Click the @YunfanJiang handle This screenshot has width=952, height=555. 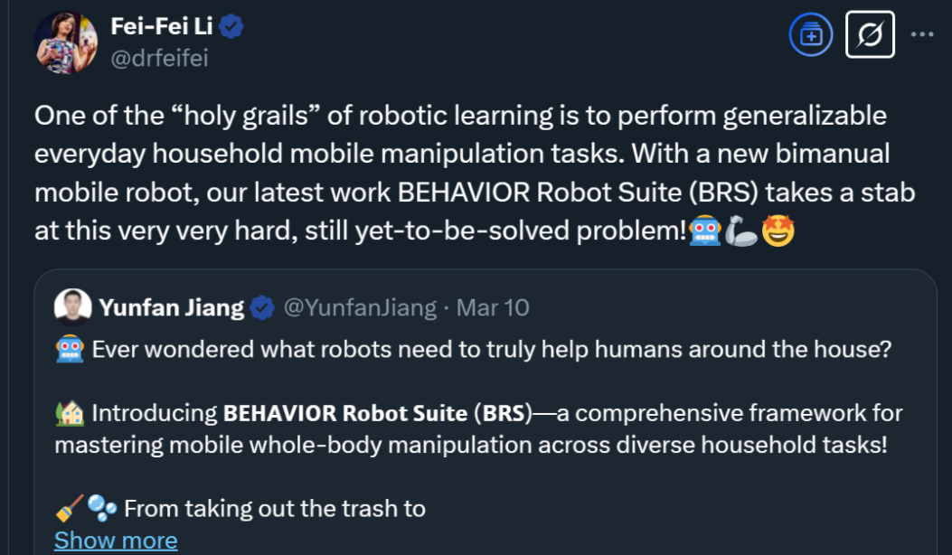360,307
